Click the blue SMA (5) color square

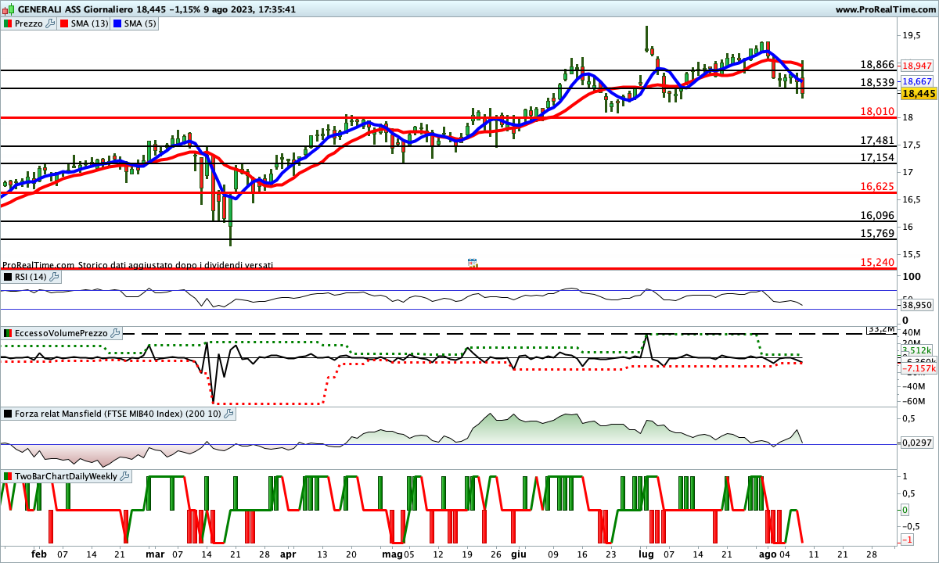click(118, 23)
